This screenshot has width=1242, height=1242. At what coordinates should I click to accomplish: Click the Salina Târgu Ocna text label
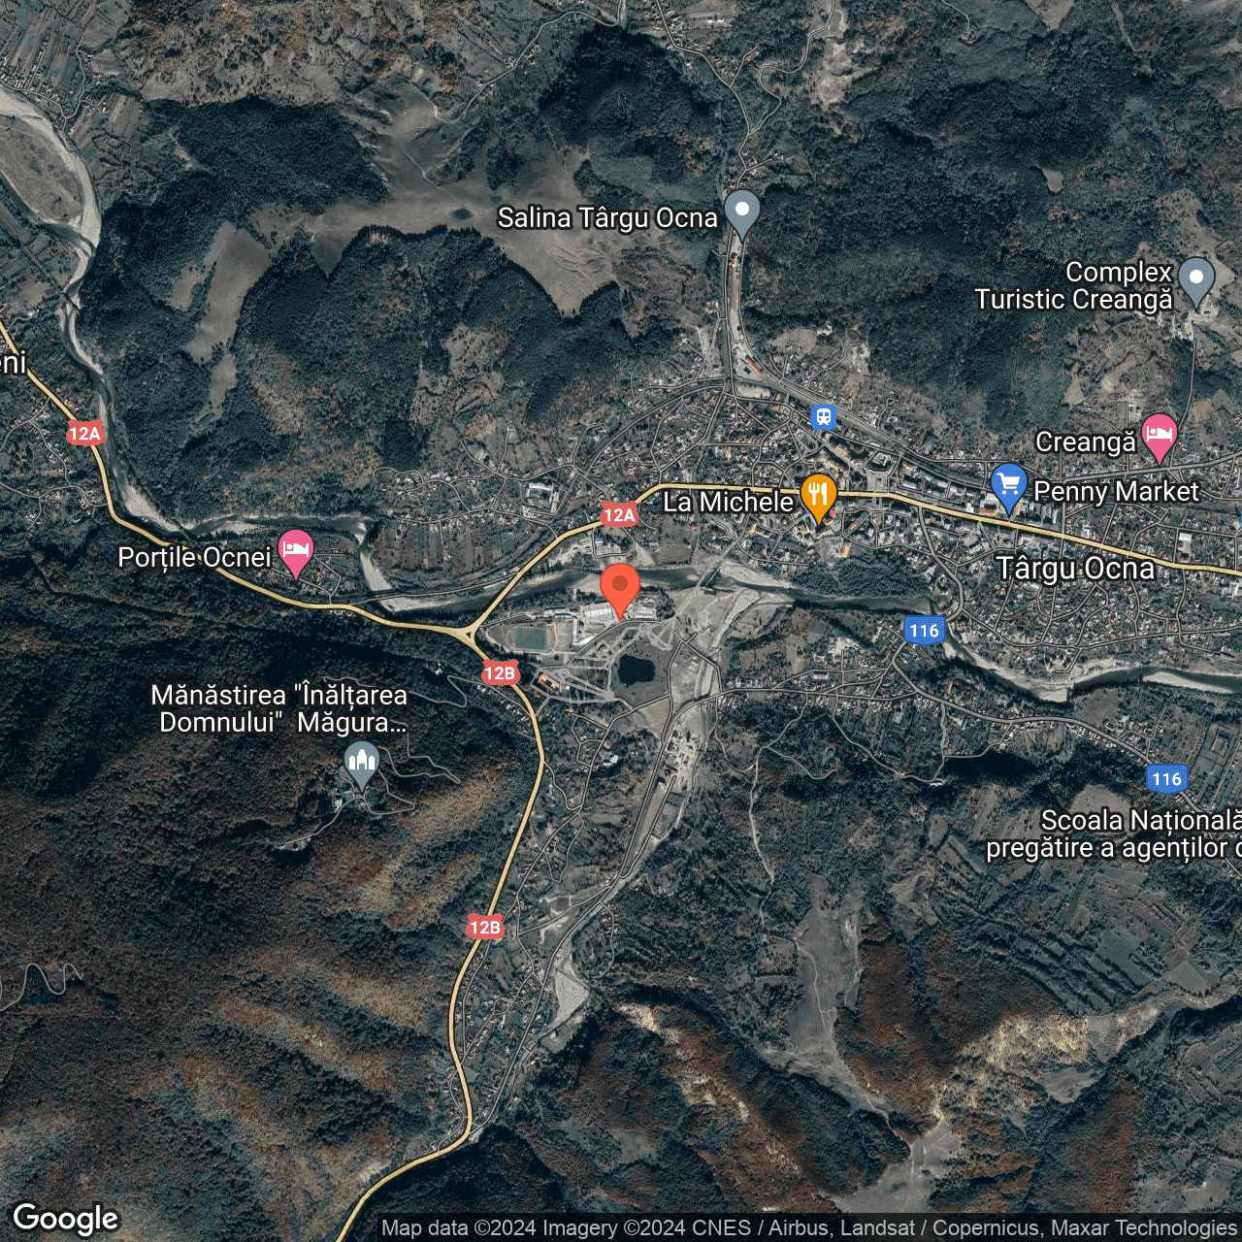tap(607, 218)
